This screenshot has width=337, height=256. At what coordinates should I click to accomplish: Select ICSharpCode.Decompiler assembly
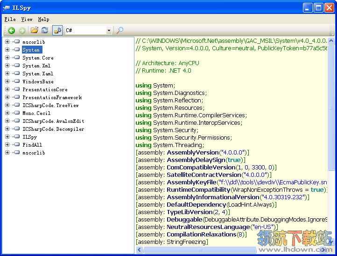point(53,129)
